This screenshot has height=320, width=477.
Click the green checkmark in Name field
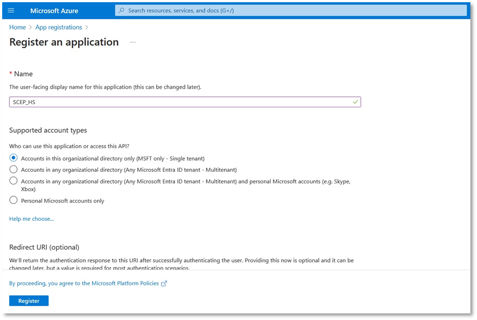coord(355,102)
